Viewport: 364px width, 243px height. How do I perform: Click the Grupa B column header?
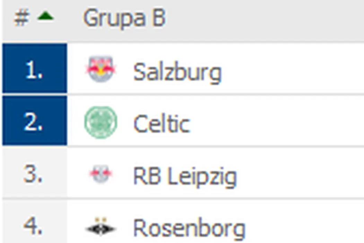point(124,18)
